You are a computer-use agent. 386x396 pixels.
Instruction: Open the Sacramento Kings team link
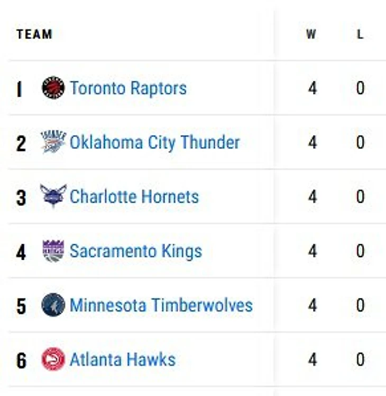(136, 251)
